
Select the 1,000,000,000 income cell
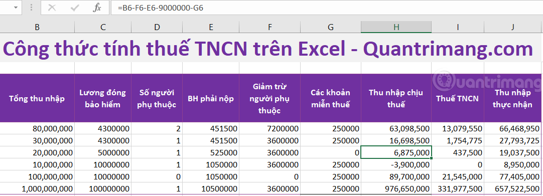pos(37,189)
